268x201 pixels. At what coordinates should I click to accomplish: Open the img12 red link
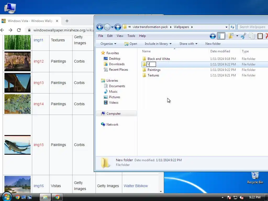pyautogui.click(x=39, y=61)
